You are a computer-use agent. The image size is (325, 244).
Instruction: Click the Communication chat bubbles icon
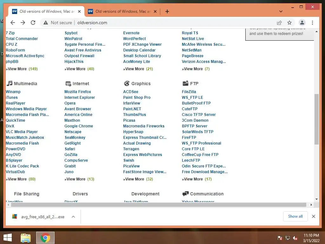pyautogui.click(x=185, y=194)
